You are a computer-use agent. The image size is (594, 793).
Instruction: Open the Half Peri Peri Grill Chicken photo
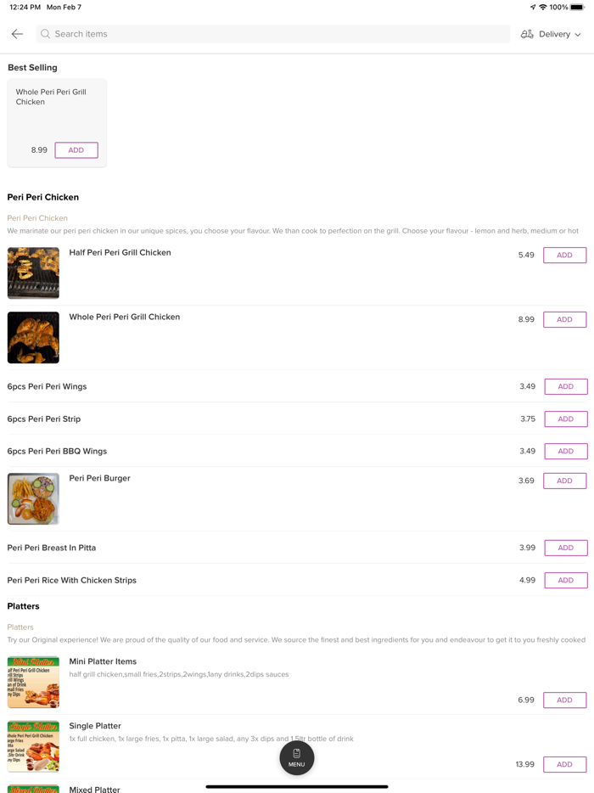pyautogui.click(x=33, y=273)
